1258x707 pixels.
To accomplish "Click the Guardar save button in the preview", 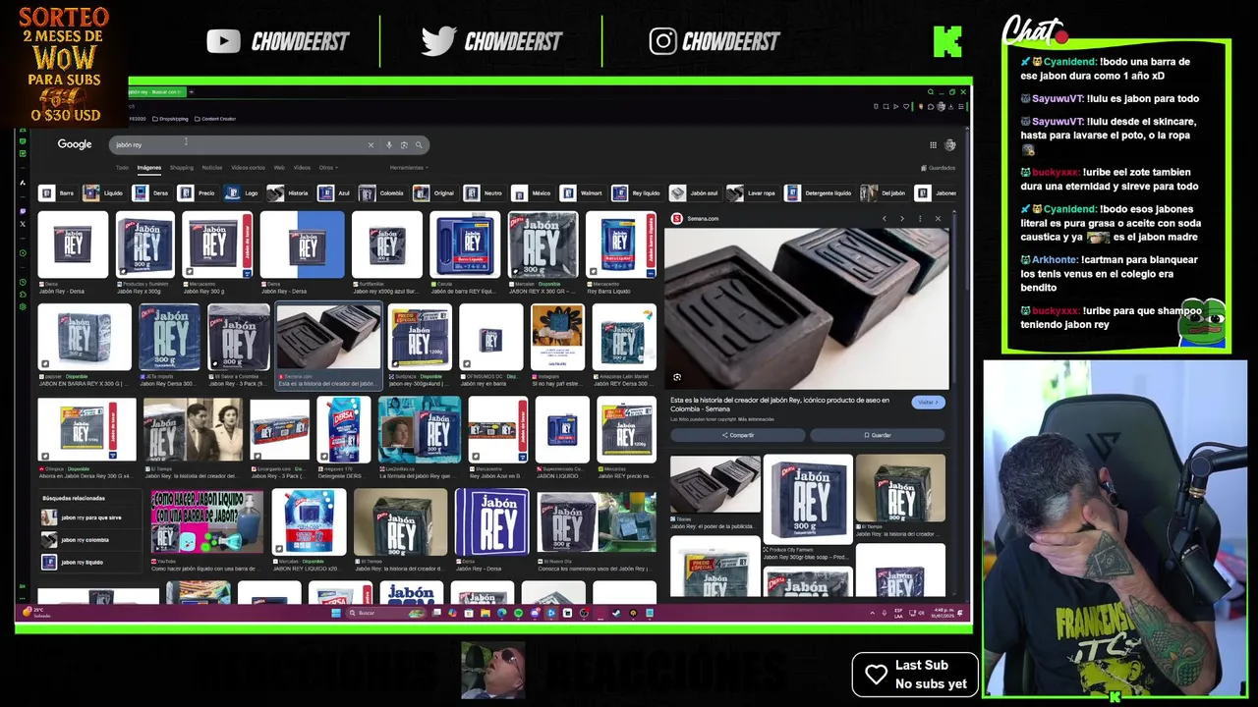I will [878, 435].
